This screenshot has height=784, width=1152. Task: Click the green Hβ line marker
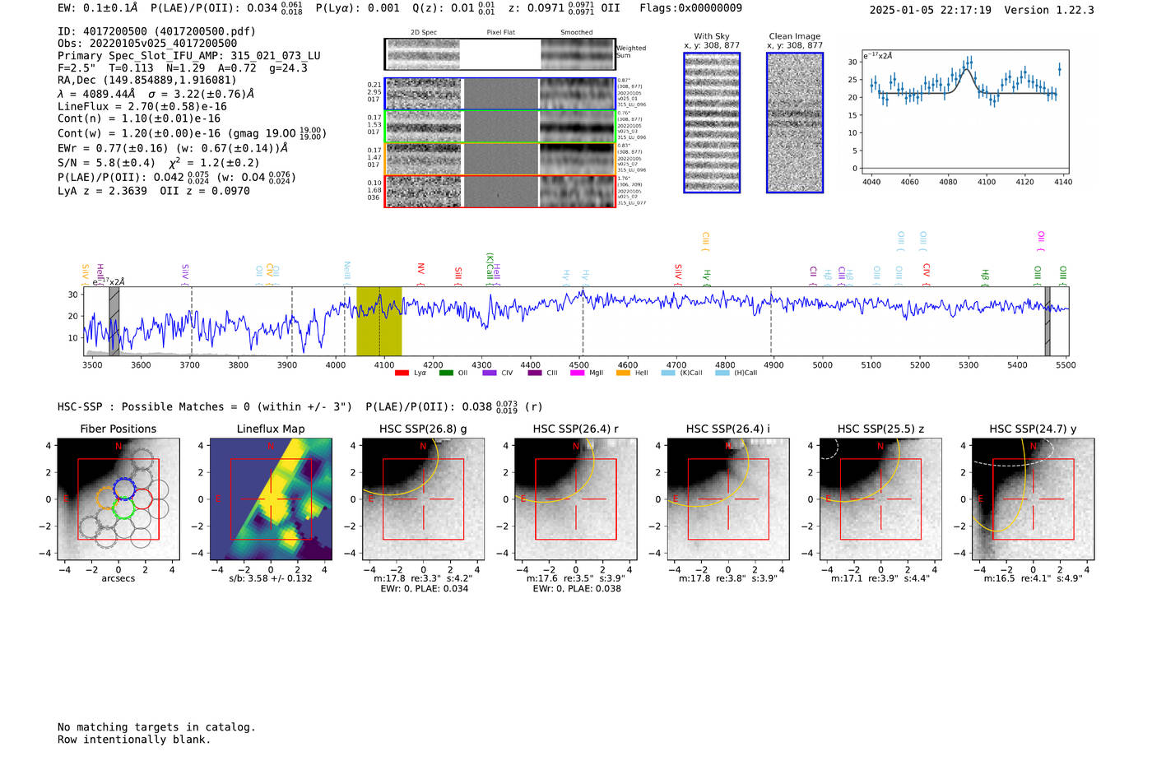pos(985,278)
